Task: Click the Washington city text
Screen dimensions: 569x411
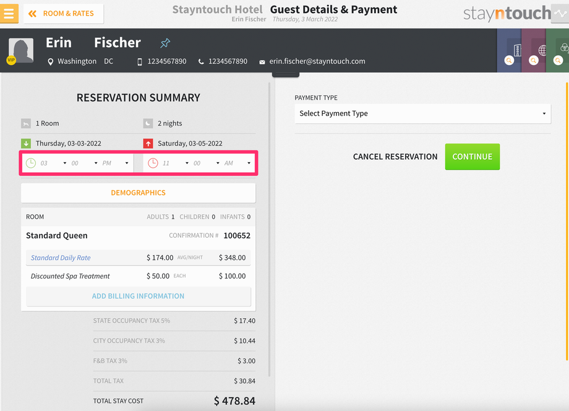Action: pyautogui.click(x=77, y=61)
